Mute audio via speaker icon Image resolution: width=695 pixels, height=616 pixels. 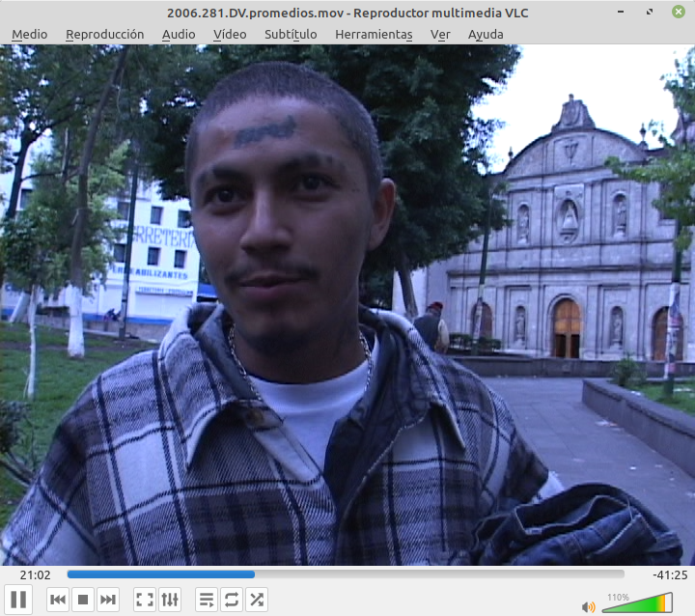(x=589, y=606)
